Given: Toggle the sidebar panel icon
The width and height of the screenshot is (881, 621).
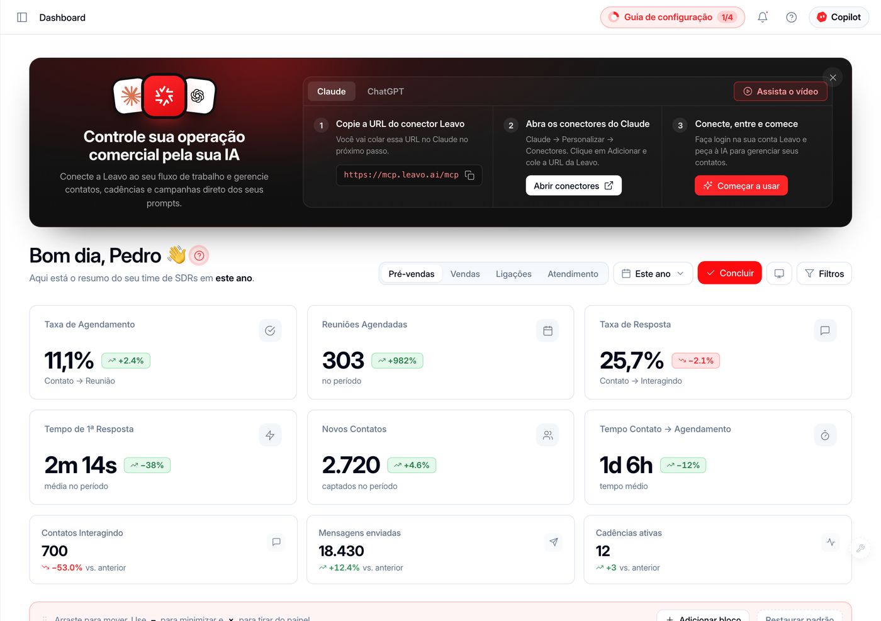Looking at the screenshot, I should click(x=22, y=18).
